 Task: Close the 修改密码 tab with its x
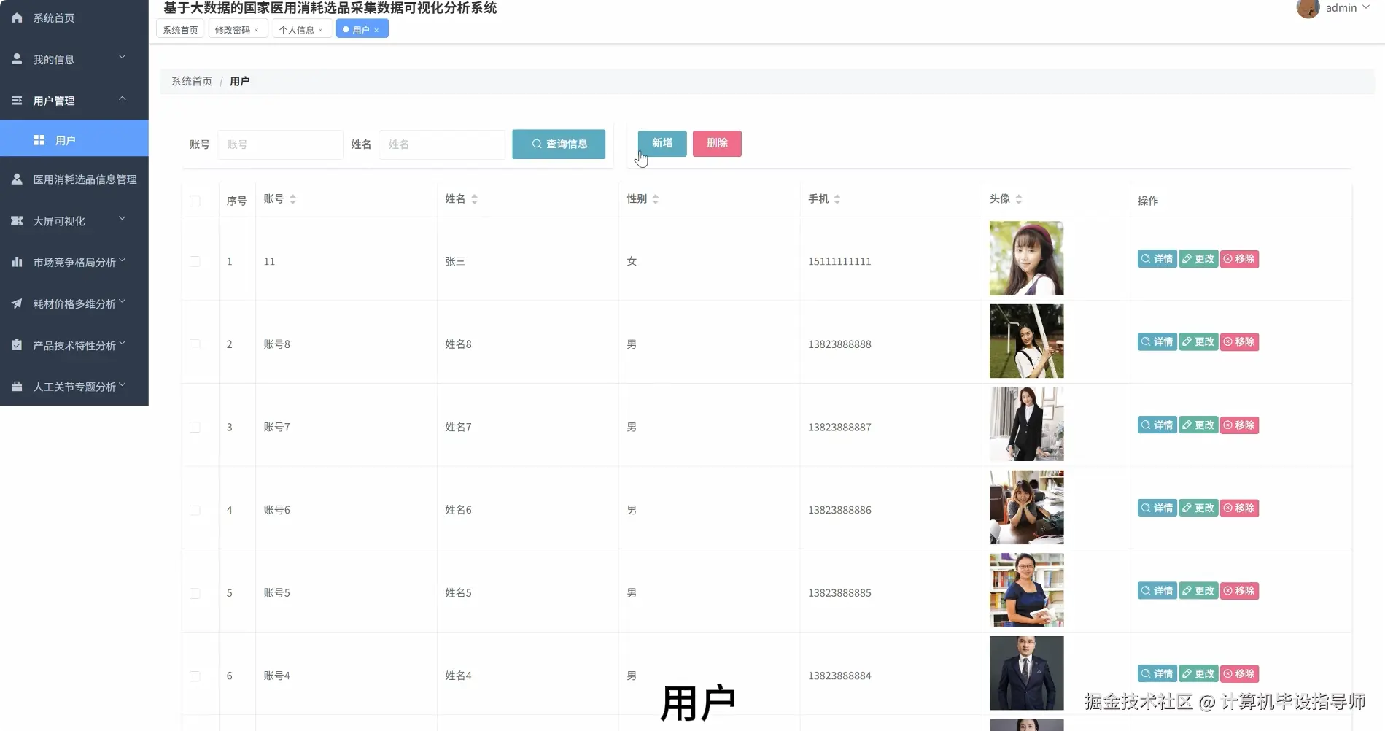[x=257, y=31]
